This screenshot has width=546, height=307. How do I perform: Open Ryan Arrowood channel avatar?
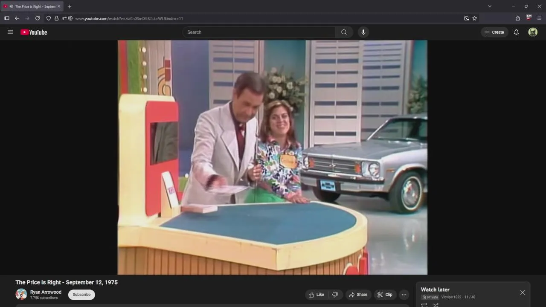click(21, 294)
